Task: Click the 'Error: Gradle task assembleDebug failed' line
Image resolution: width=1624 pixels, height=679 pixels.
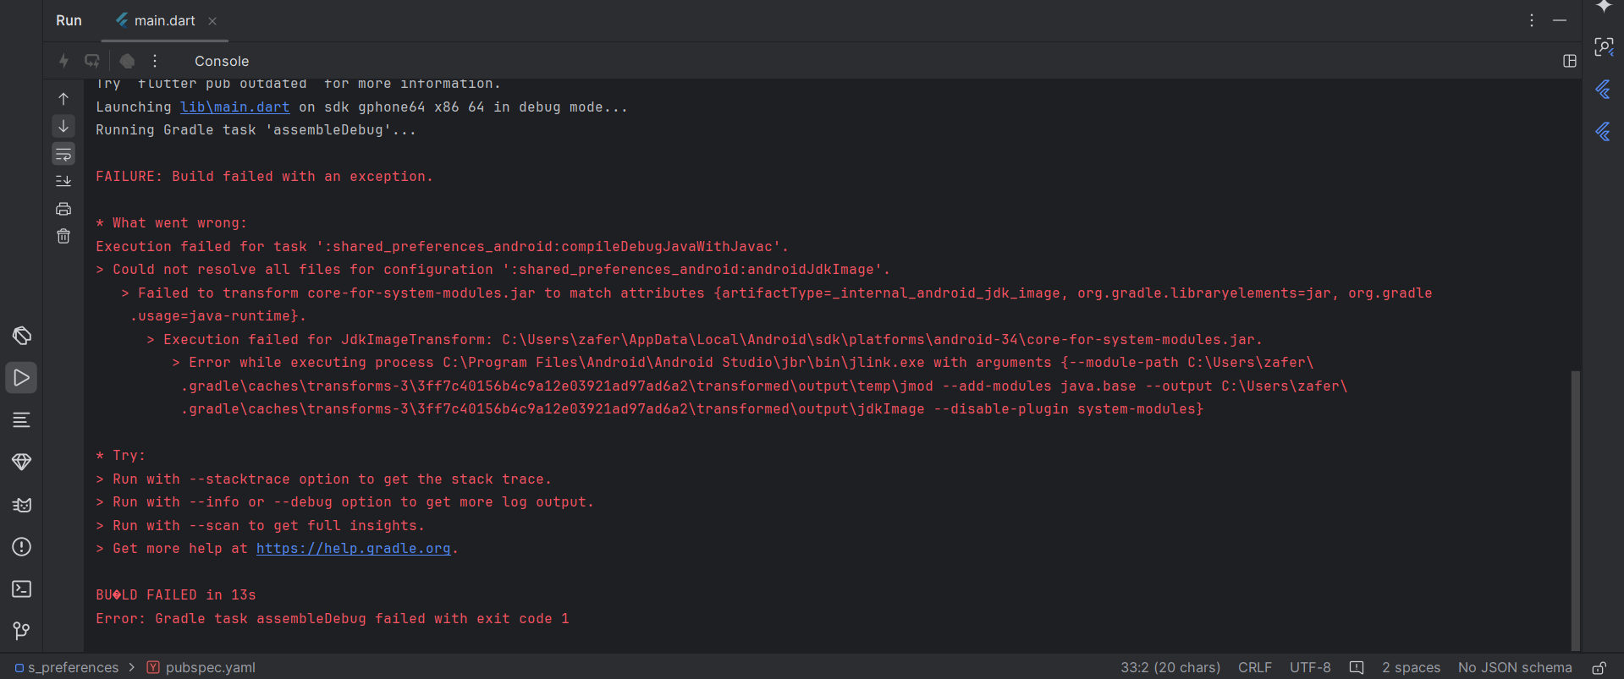Action: (333, 619)
